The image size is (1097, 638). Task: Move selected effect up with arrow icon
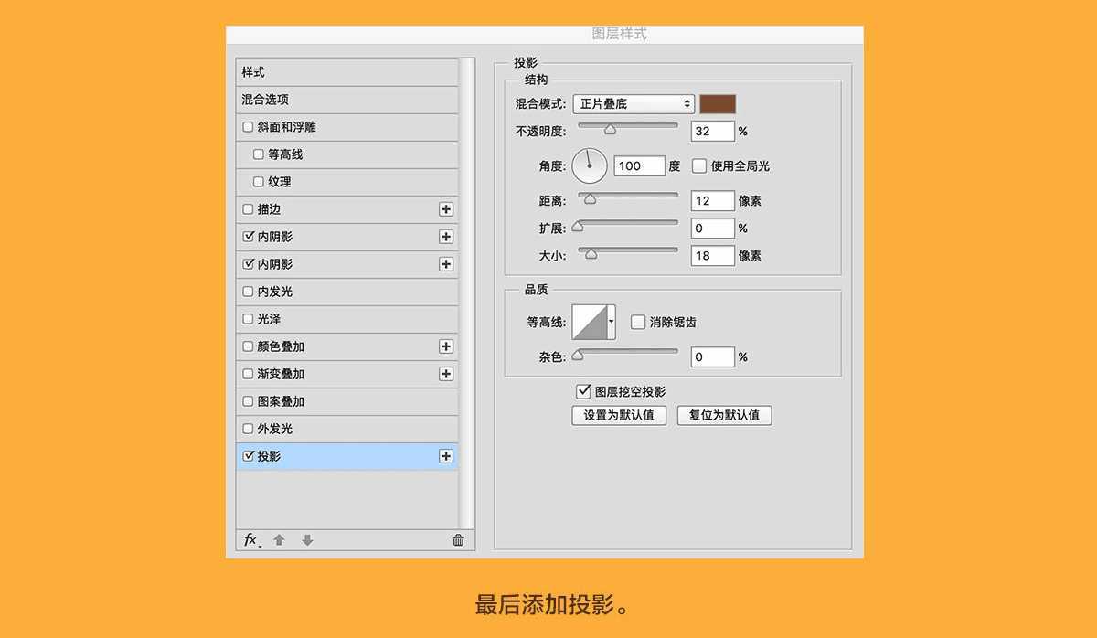coord(279,540)
